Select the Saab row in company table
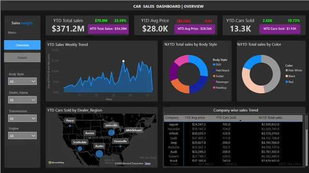Screen dimensions: 309x173 tap(233, 138)
